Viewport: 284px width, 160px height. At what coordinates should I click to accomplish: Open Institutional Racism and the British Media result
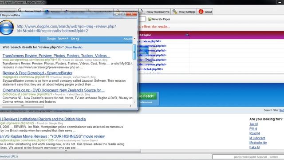[x=43, y=119]
